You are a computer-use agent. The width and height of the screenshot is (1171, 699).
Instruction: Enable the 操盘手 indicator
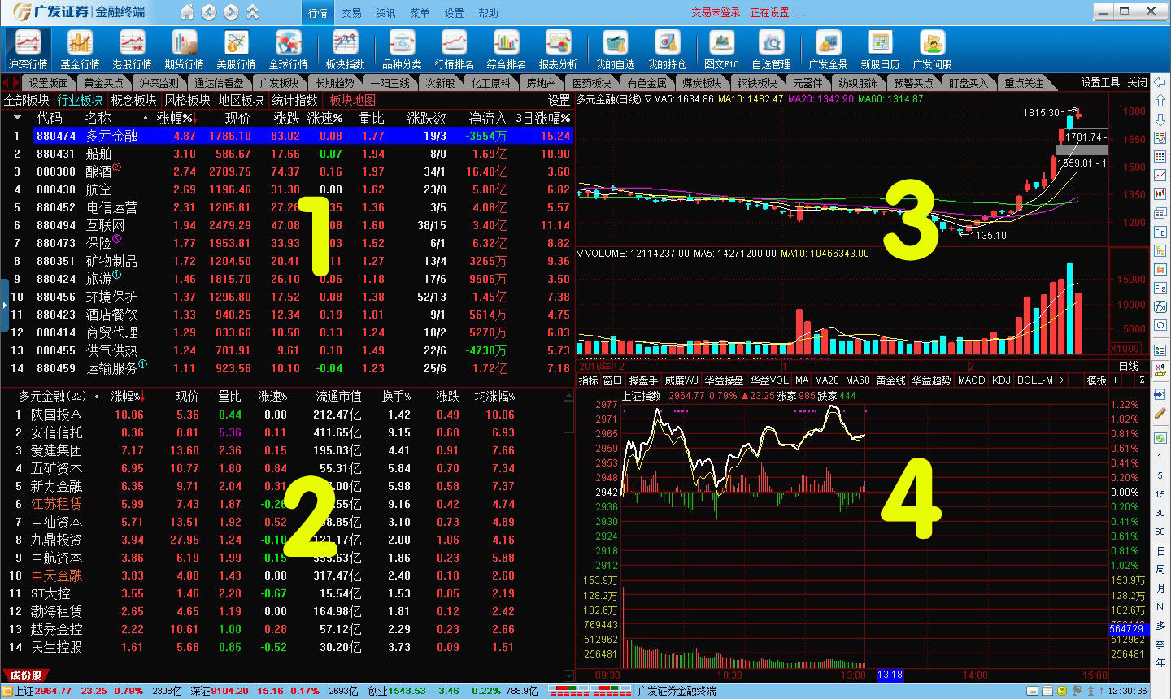pos(643,380)
